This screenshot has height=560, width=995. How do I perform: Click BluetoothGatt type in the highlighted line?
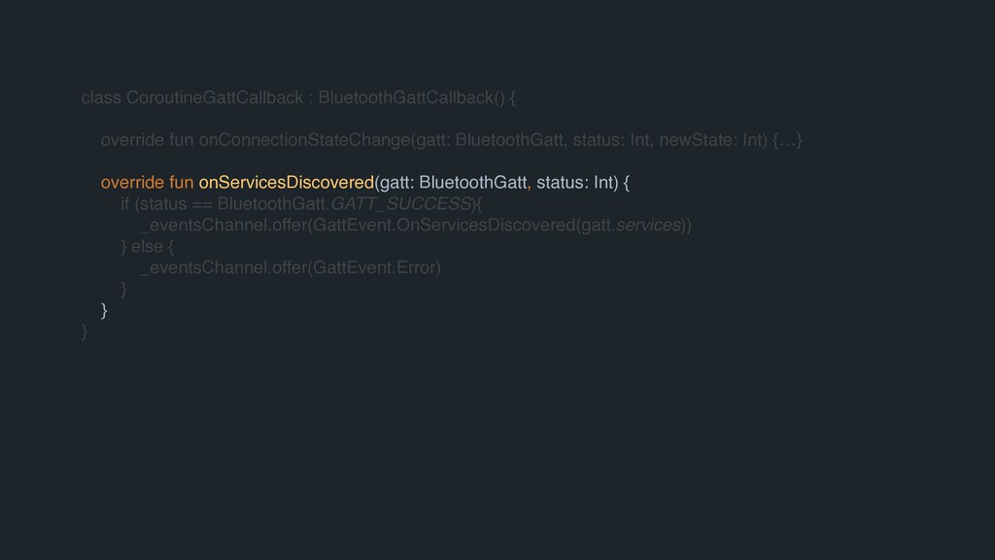(473, 182)
